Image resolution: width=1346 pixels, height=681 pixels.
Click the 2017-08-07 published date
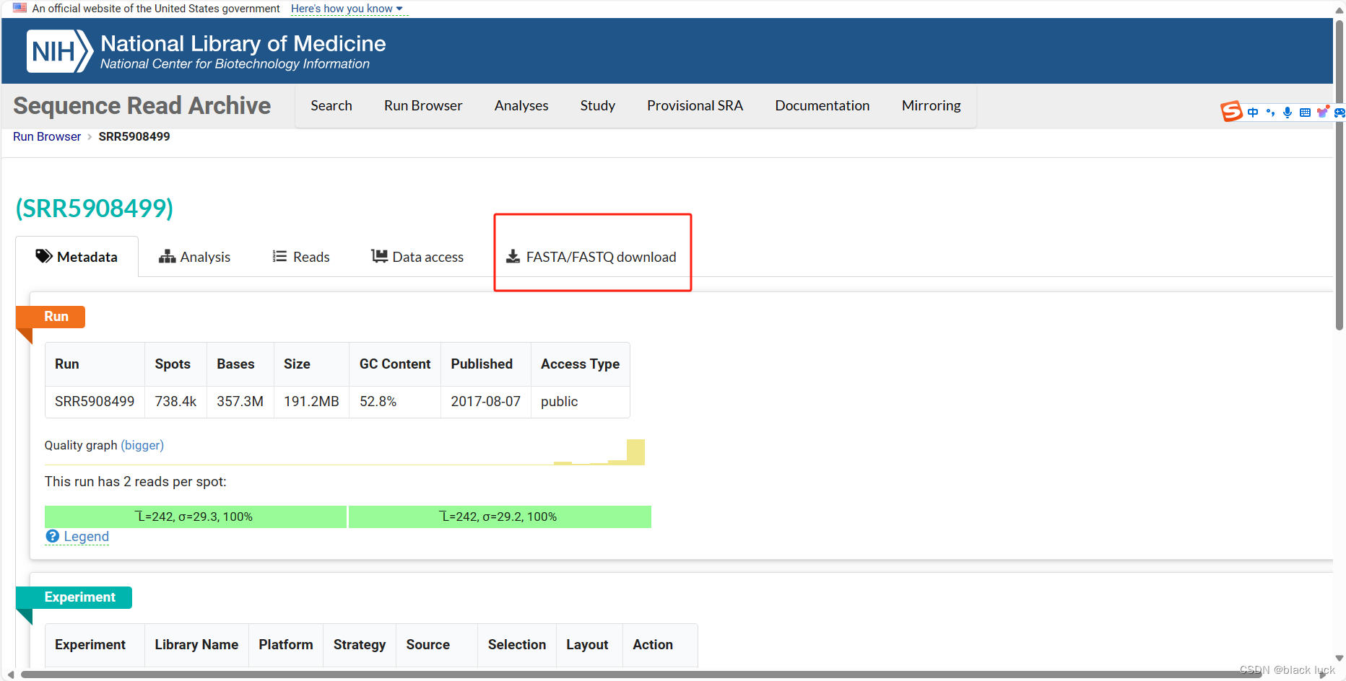click(485, 401)
